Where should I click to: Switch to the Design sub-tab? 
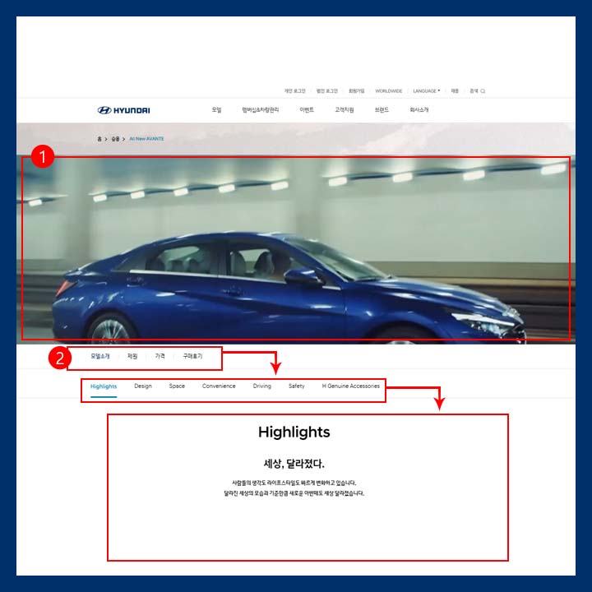[x=143, y=386]
